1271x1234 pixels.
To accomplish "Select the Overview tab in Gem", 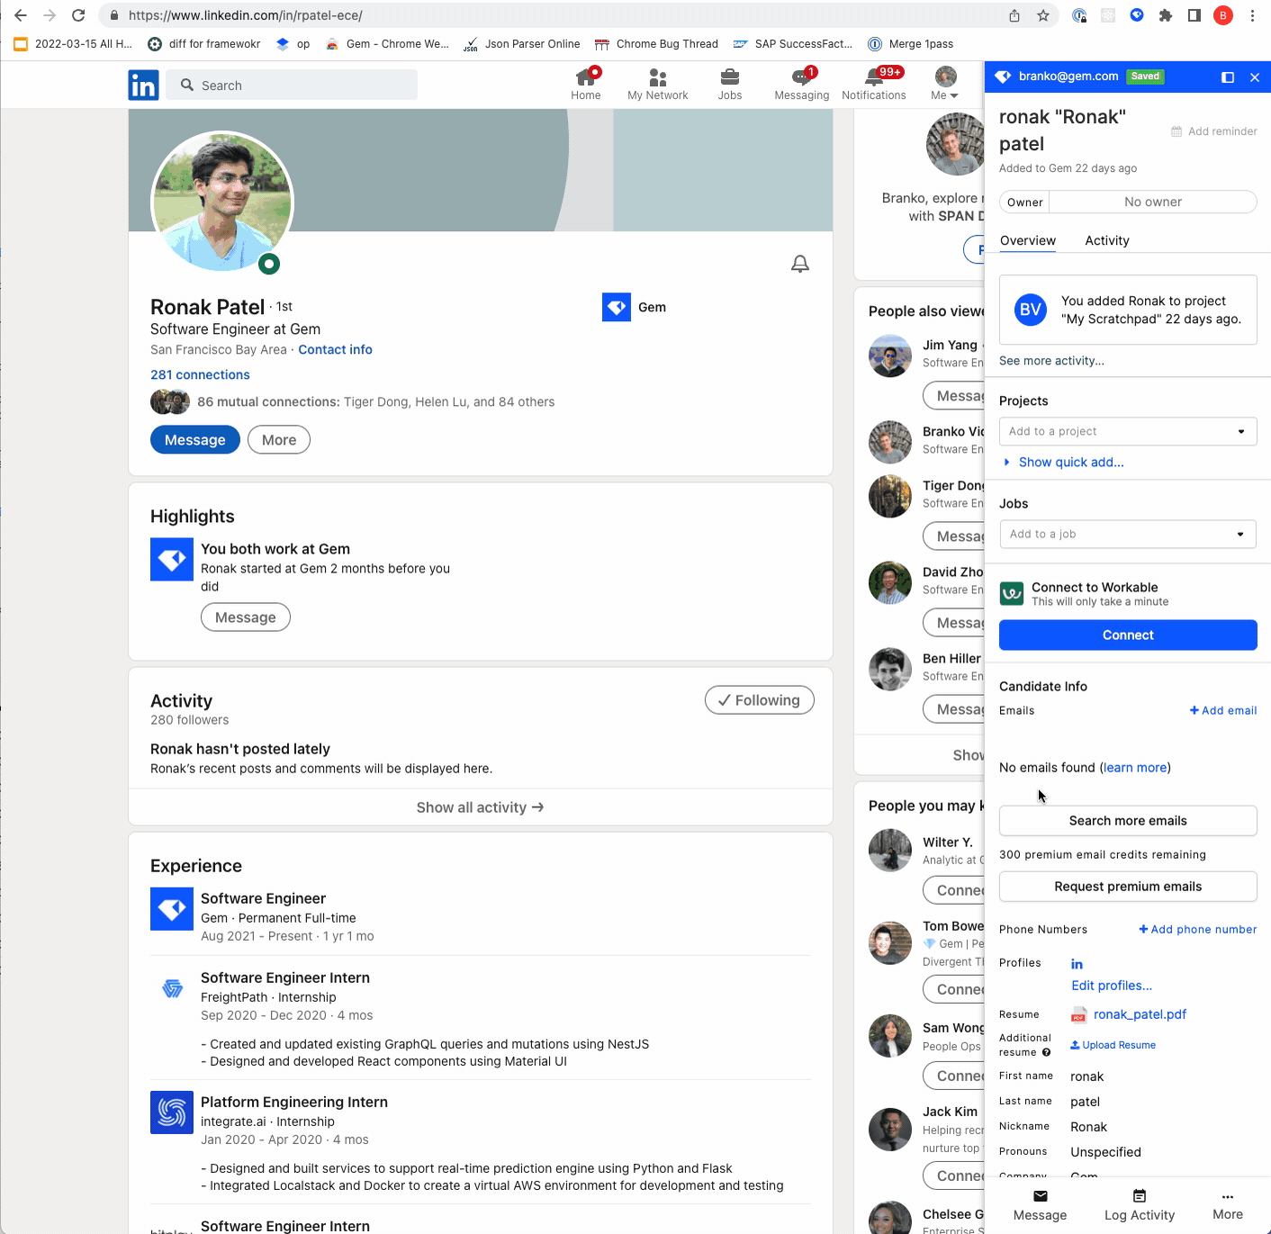I will pyautogui.click(x=1027, y=240).
